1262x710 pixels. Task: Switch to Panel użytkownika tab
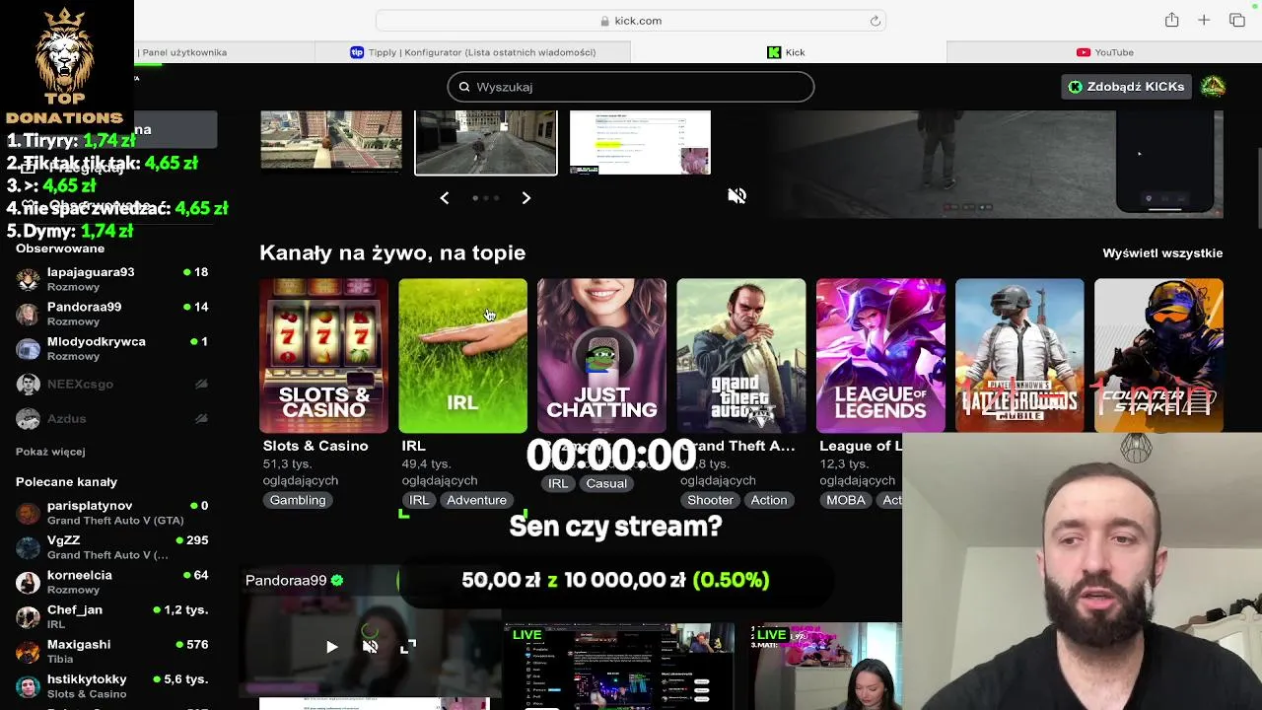[x=183, y=52]
